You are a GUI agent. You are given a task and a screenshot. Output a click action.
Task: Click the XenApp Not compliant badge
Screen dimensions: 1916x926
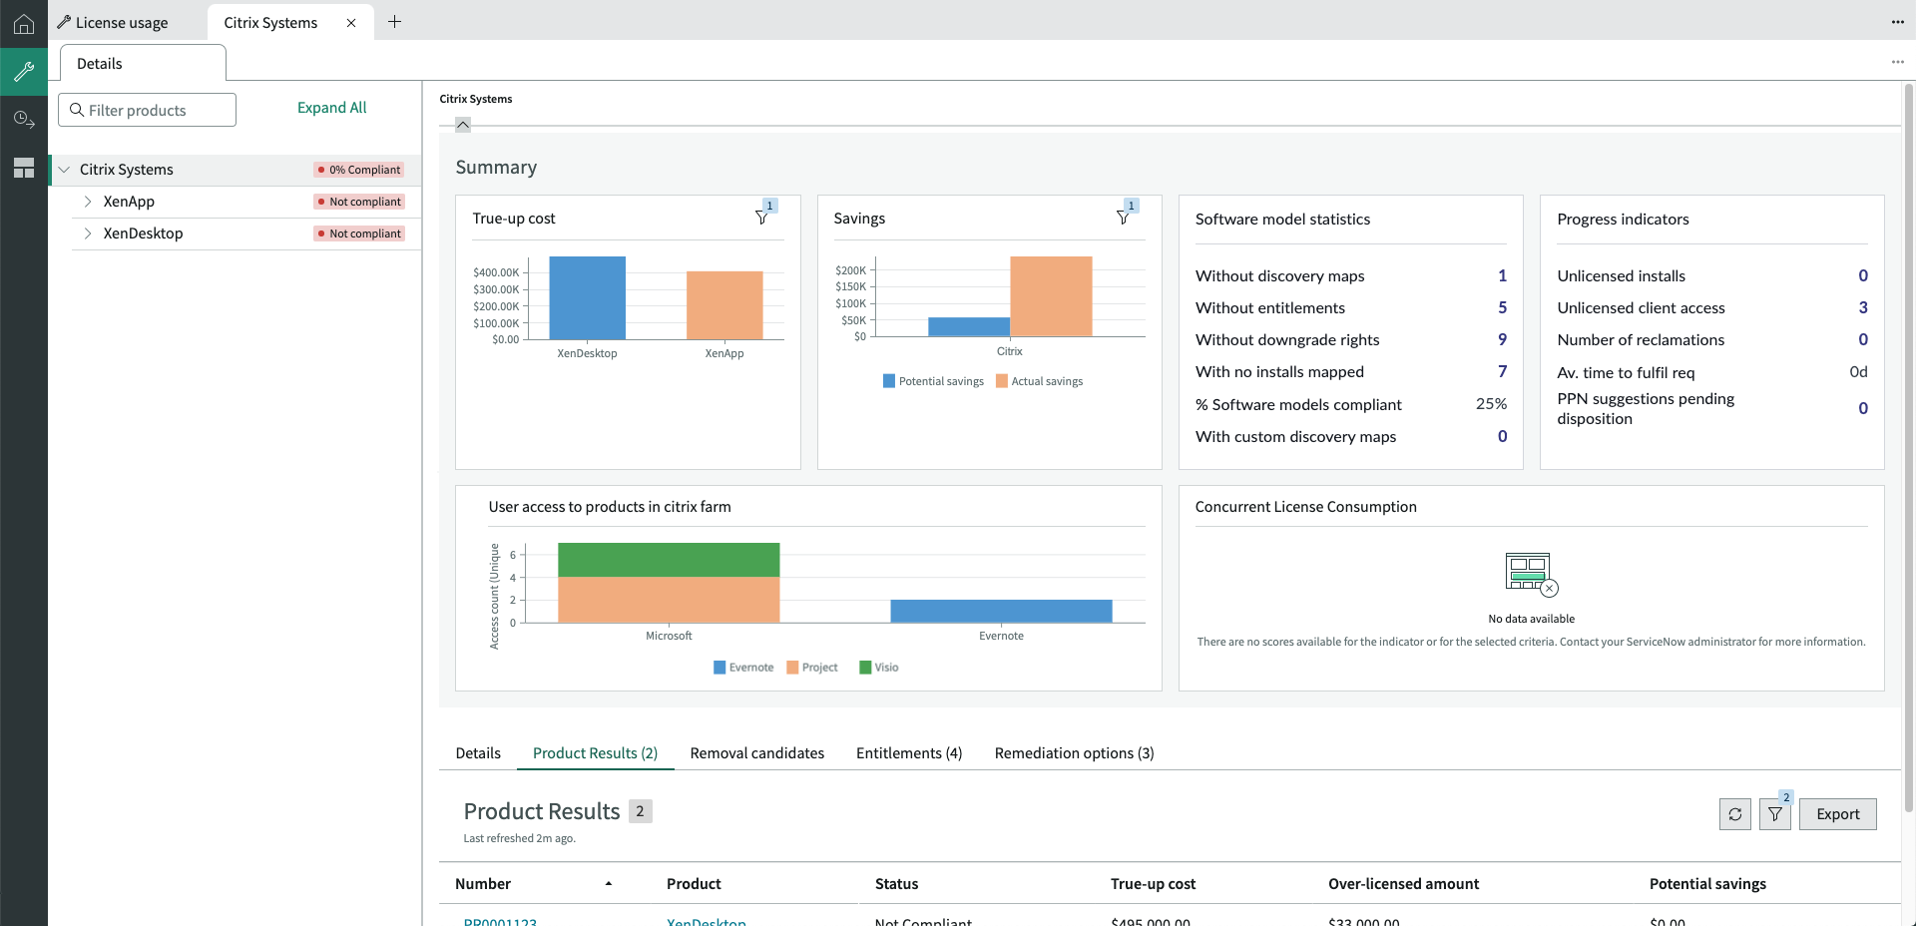pos(359,202)
